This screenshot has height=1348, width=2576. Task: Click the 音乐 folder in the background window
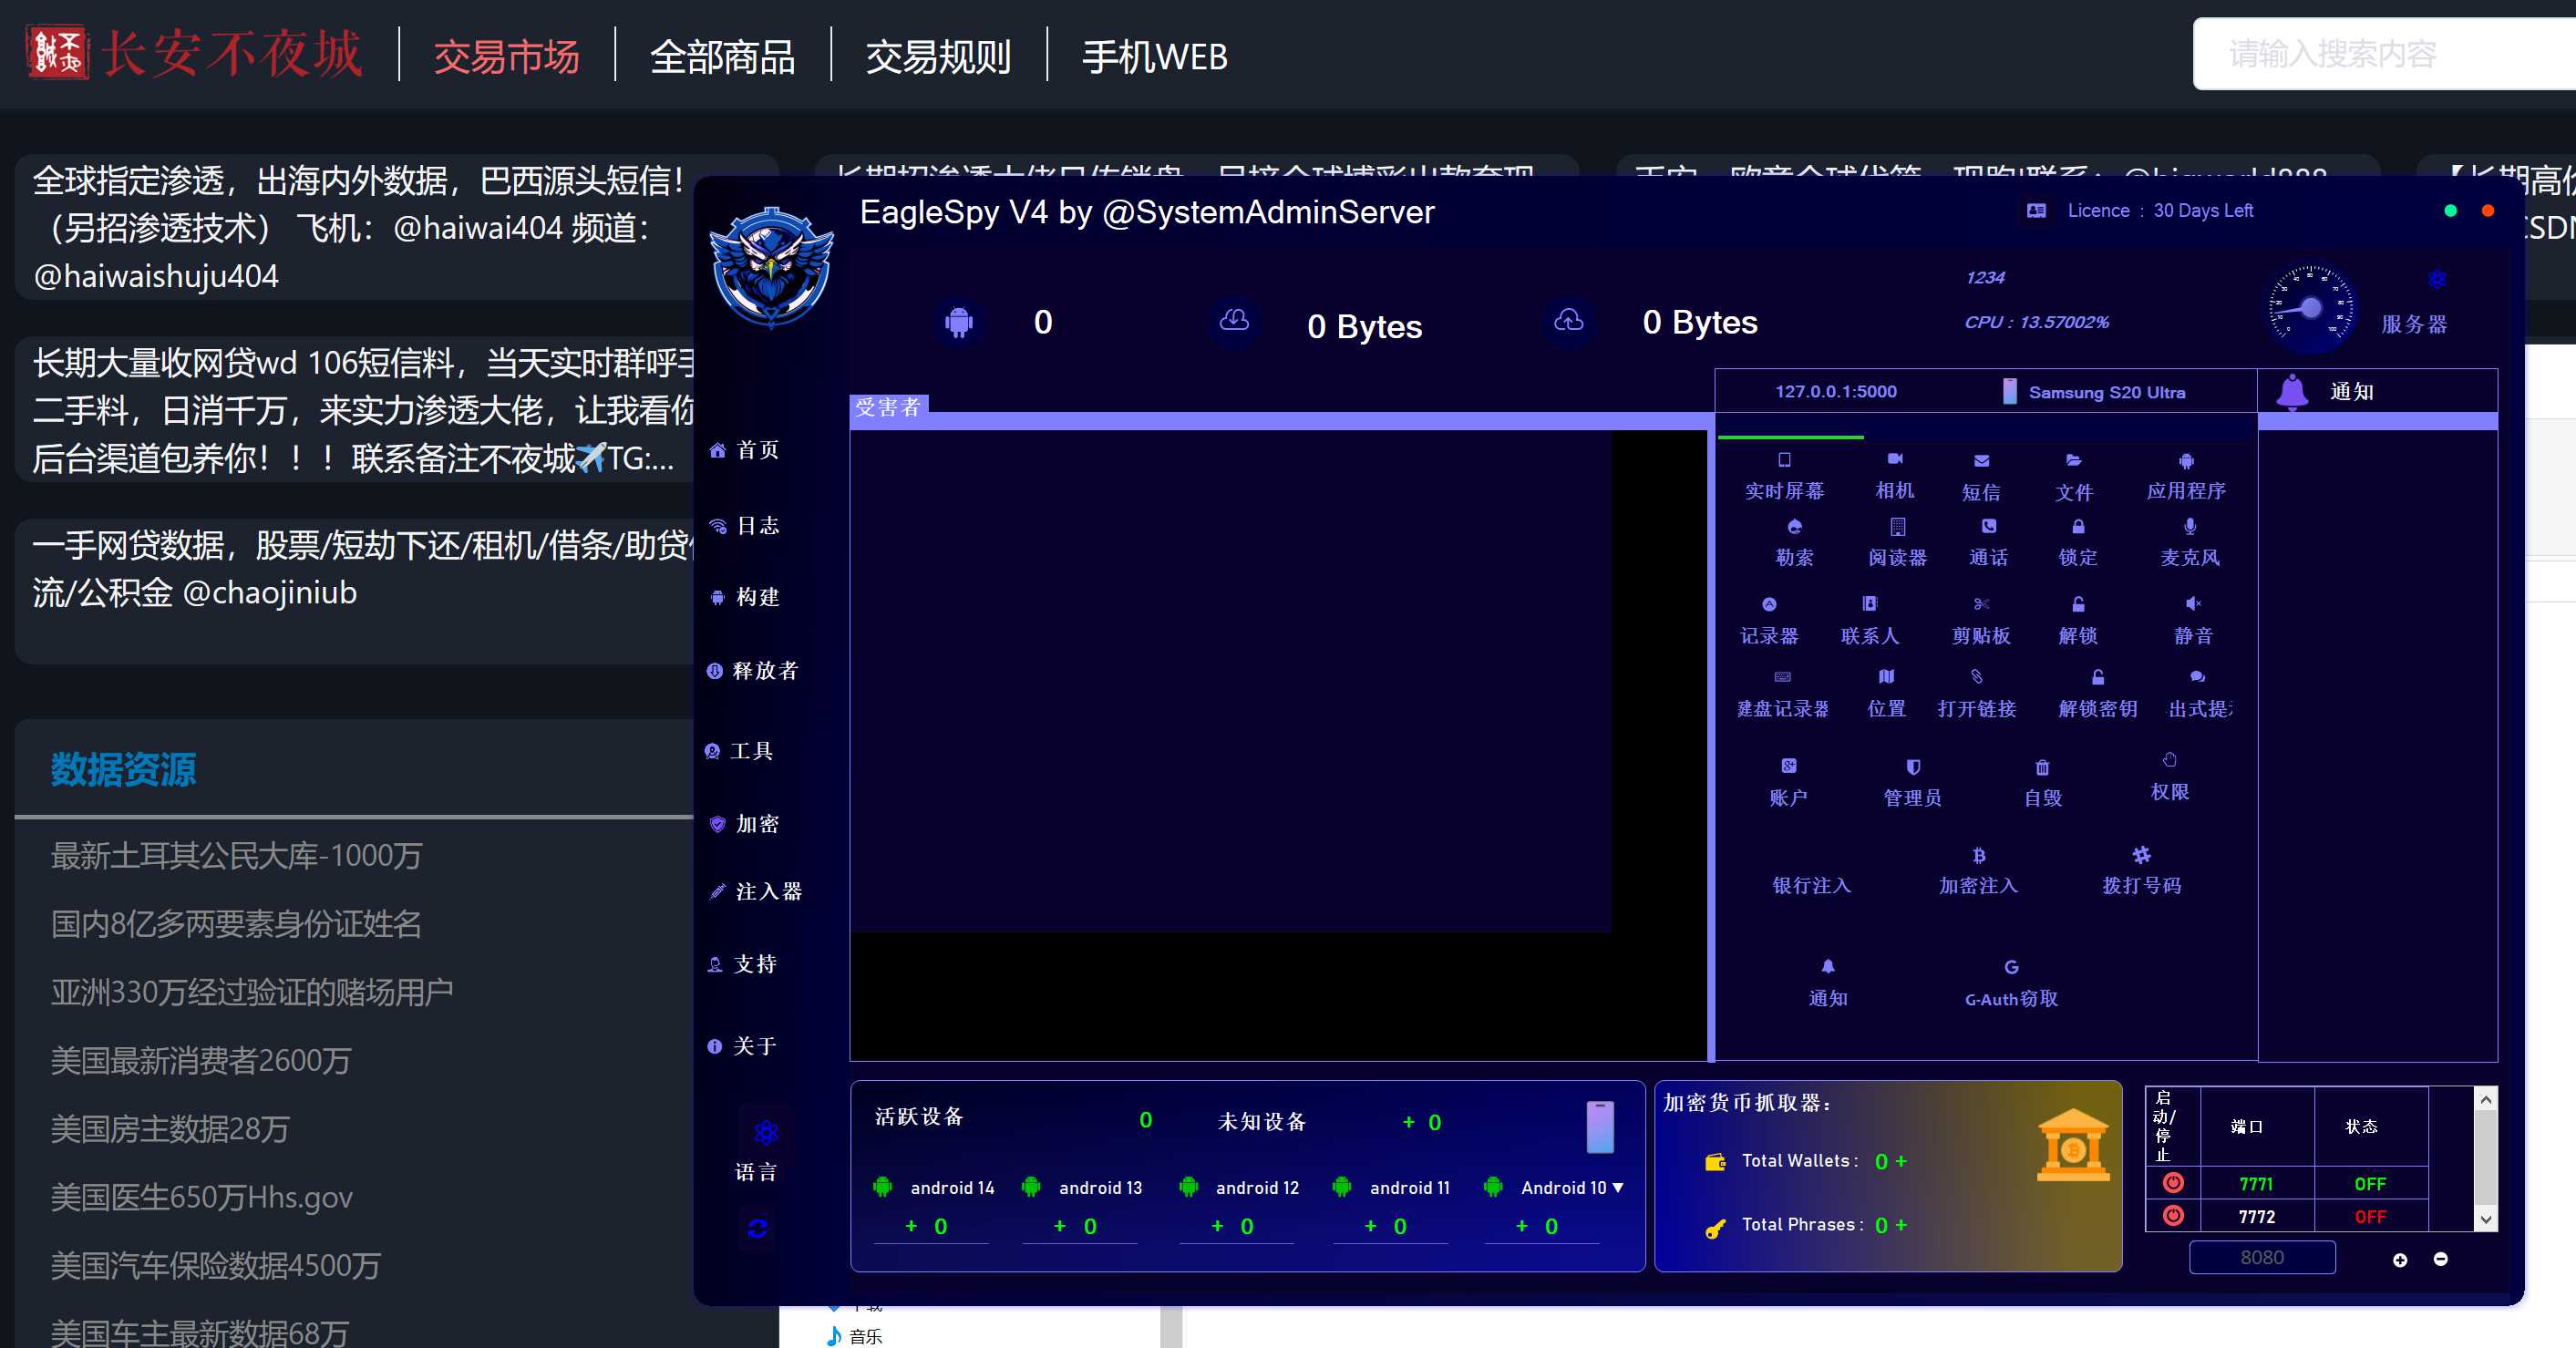[x=856, y=1336]
